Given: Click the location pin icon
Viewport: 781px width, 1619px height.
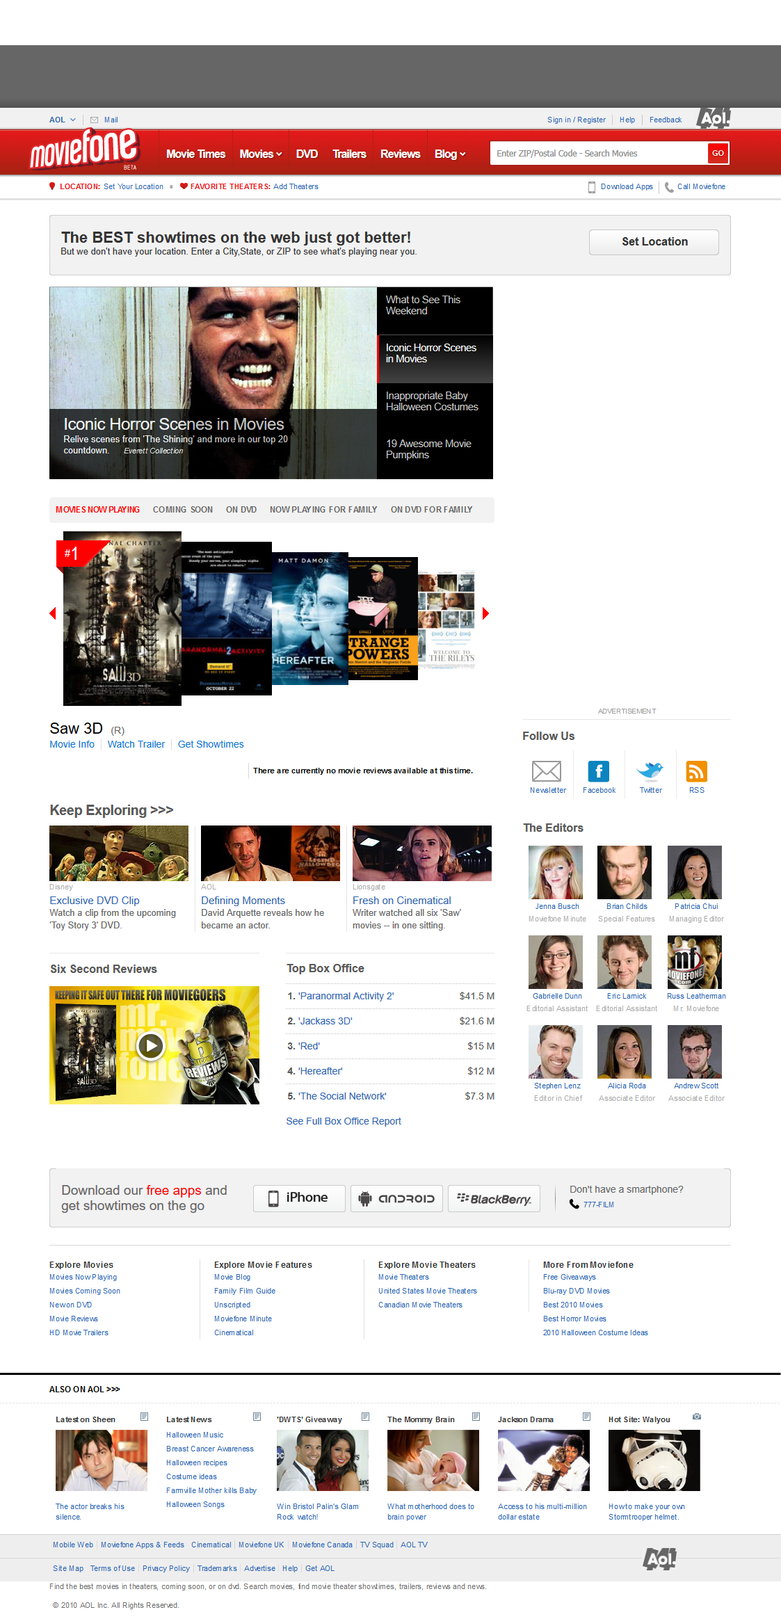Looking at the screenshot, I should pyautogui.click(x=52, y=186).
